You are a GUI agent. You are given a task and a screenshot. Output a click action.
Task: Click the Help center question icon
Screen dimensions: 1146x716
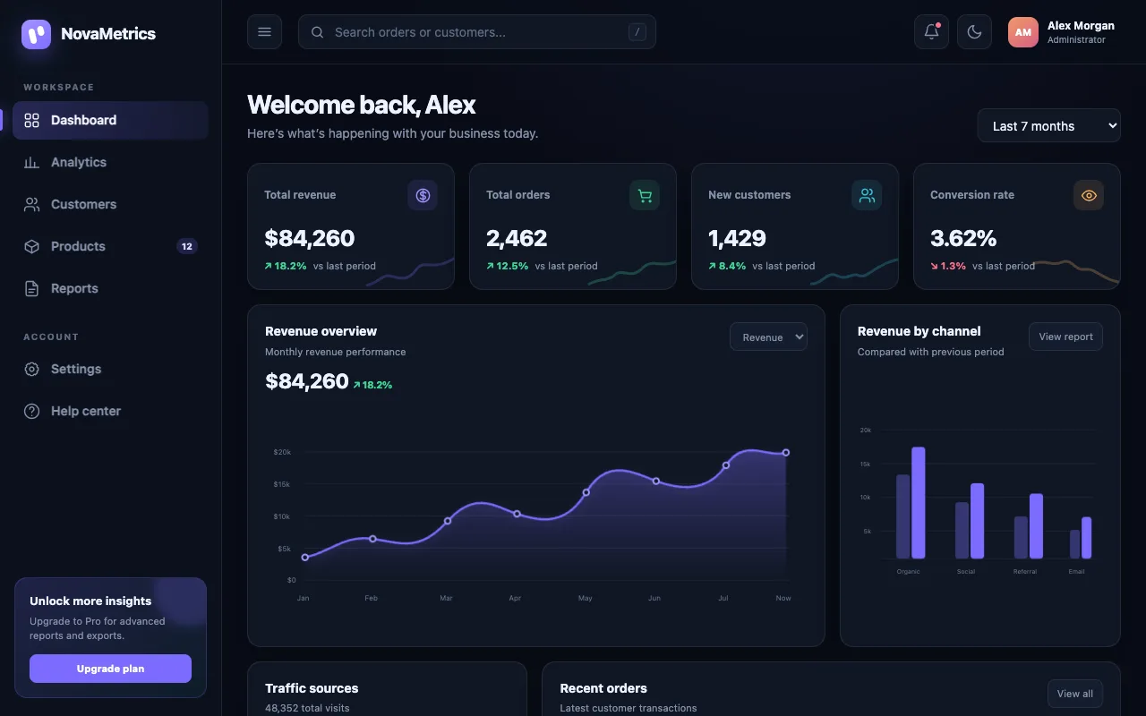click(31, 411)
